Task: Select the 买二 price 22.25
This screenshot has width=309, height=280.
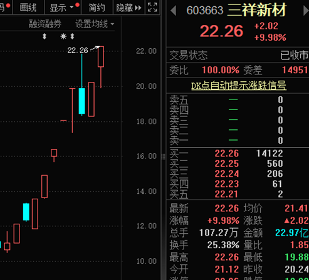Action: pyautogui.click(x=227, y=164)
